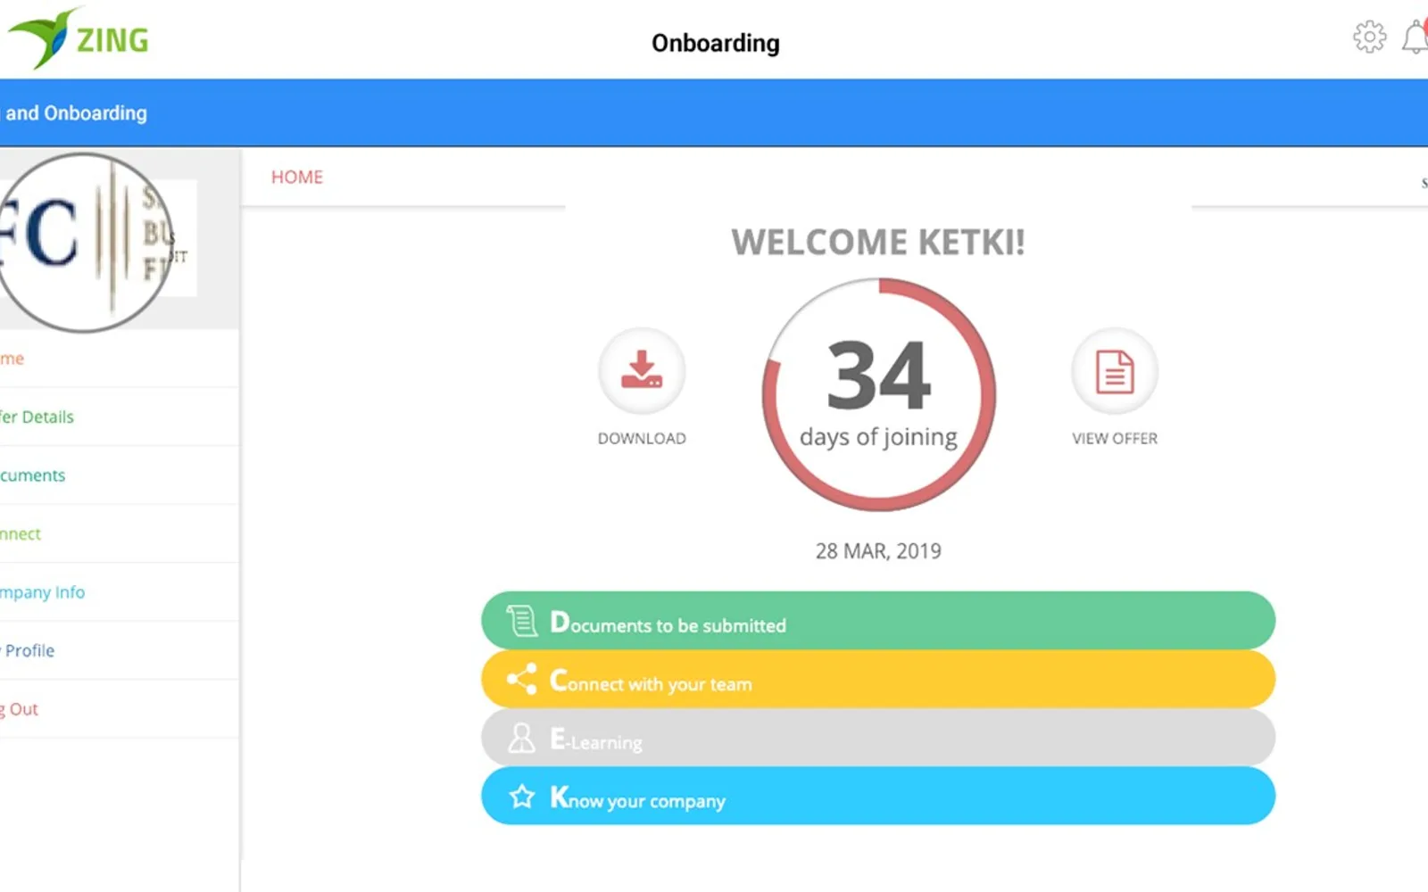The image size is (1428, 892).
Task: Click the company logo profile picture
Action: pyautogui.click(x=87, y=242)
